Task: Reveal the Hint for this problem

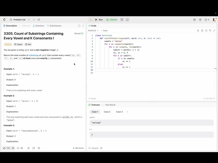Action: coord(28,44)
